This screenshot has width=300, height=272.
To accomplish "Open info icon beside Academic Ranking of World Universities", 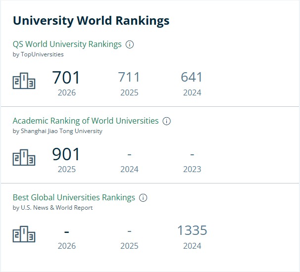I will pos(166,121).
